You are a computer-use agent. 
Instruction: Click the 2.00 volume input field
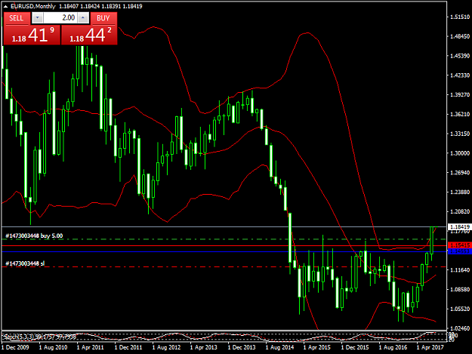(x=60, y=18)
